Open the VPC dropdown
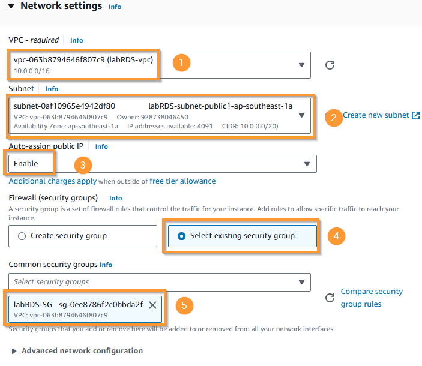The height and width of the screenshot is (366, 422). [301, 65]
